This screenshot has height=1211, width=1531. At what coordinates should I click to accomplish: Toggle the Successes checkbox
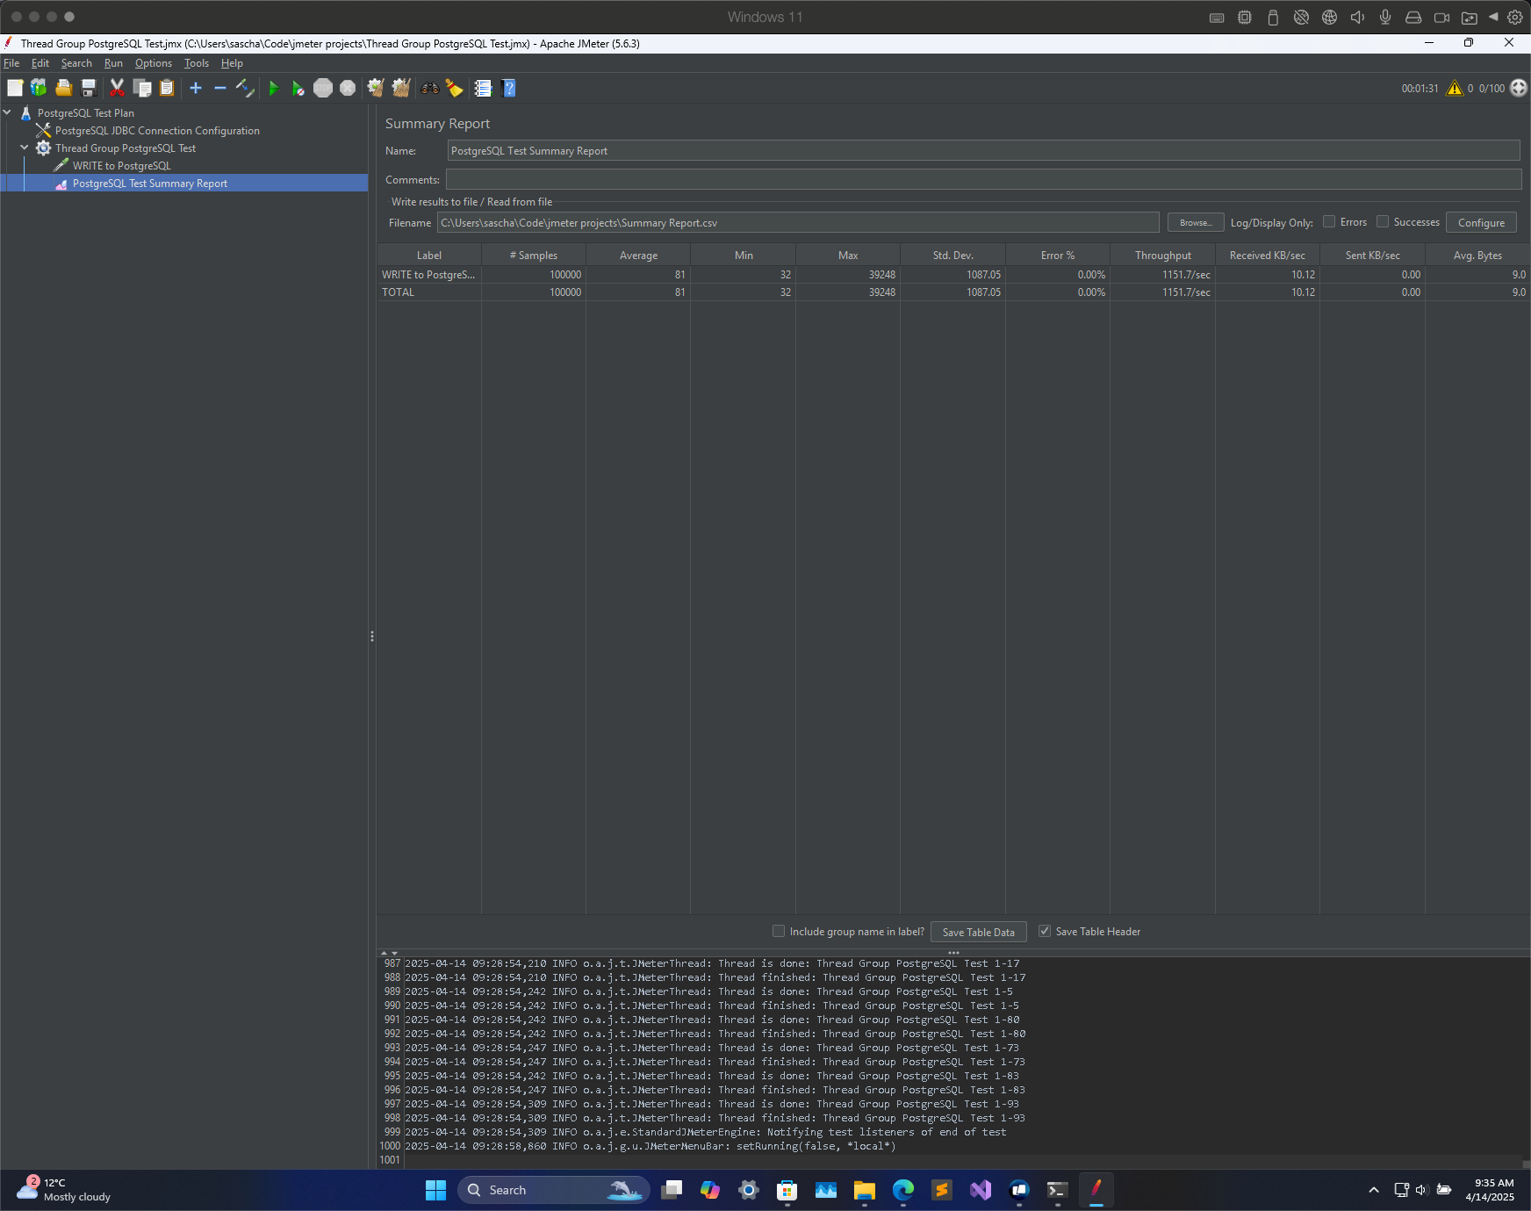pyautogui.click(x=1383, y=222)
